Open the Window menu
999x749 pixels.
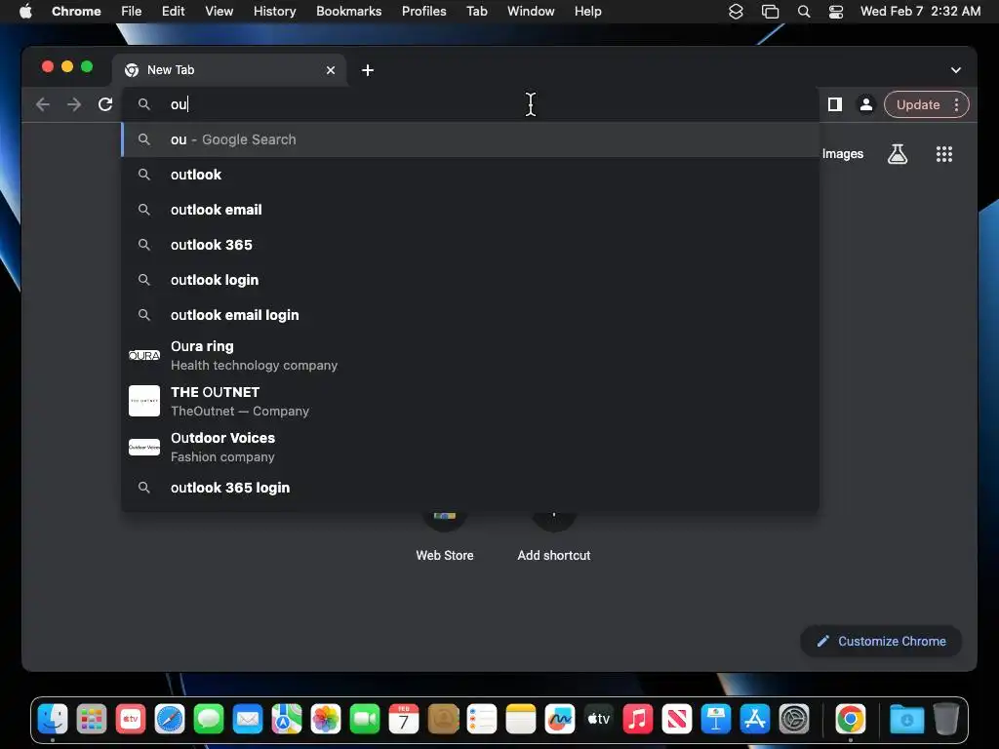click(x=531, y=12)
